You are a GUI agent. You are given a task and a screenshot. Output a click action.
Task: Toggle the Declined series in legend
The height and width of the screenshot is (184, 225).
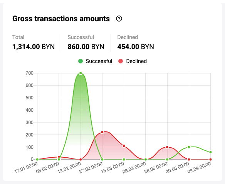[133, 61]
